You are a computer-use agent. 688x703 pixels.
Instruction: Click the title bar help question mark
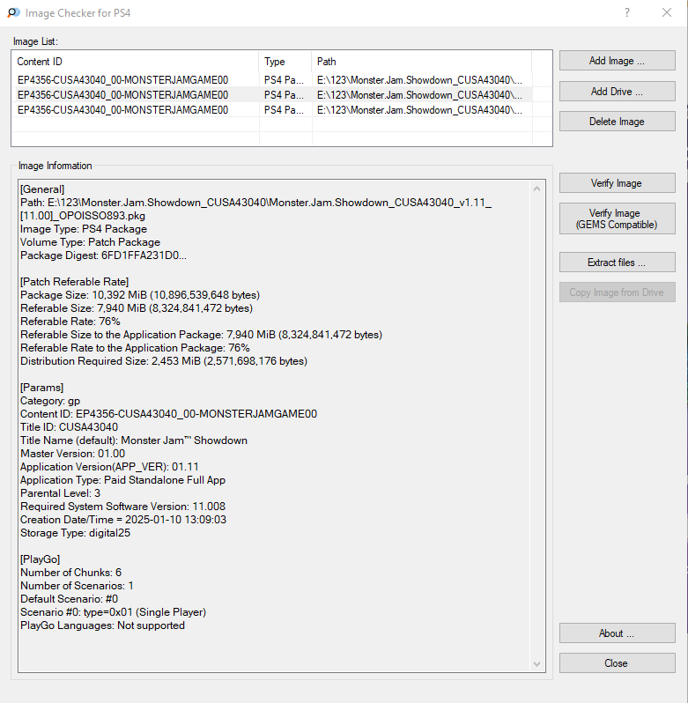pyautogui.click(x=627, y=12)
